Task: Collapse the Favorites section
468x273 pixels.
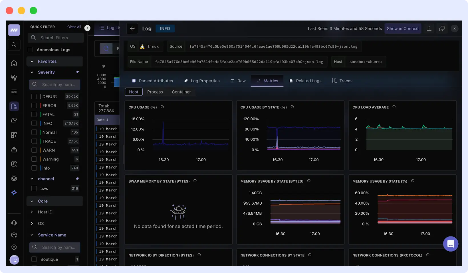Action: (32, 61)
